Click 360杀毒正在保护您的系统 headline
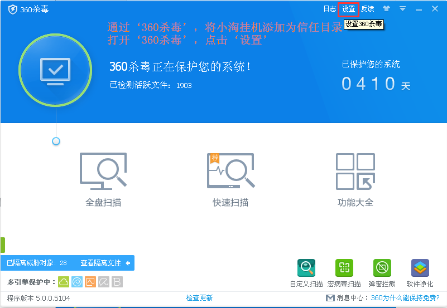The width and height of the screenshot is (447, 308). 180,67
